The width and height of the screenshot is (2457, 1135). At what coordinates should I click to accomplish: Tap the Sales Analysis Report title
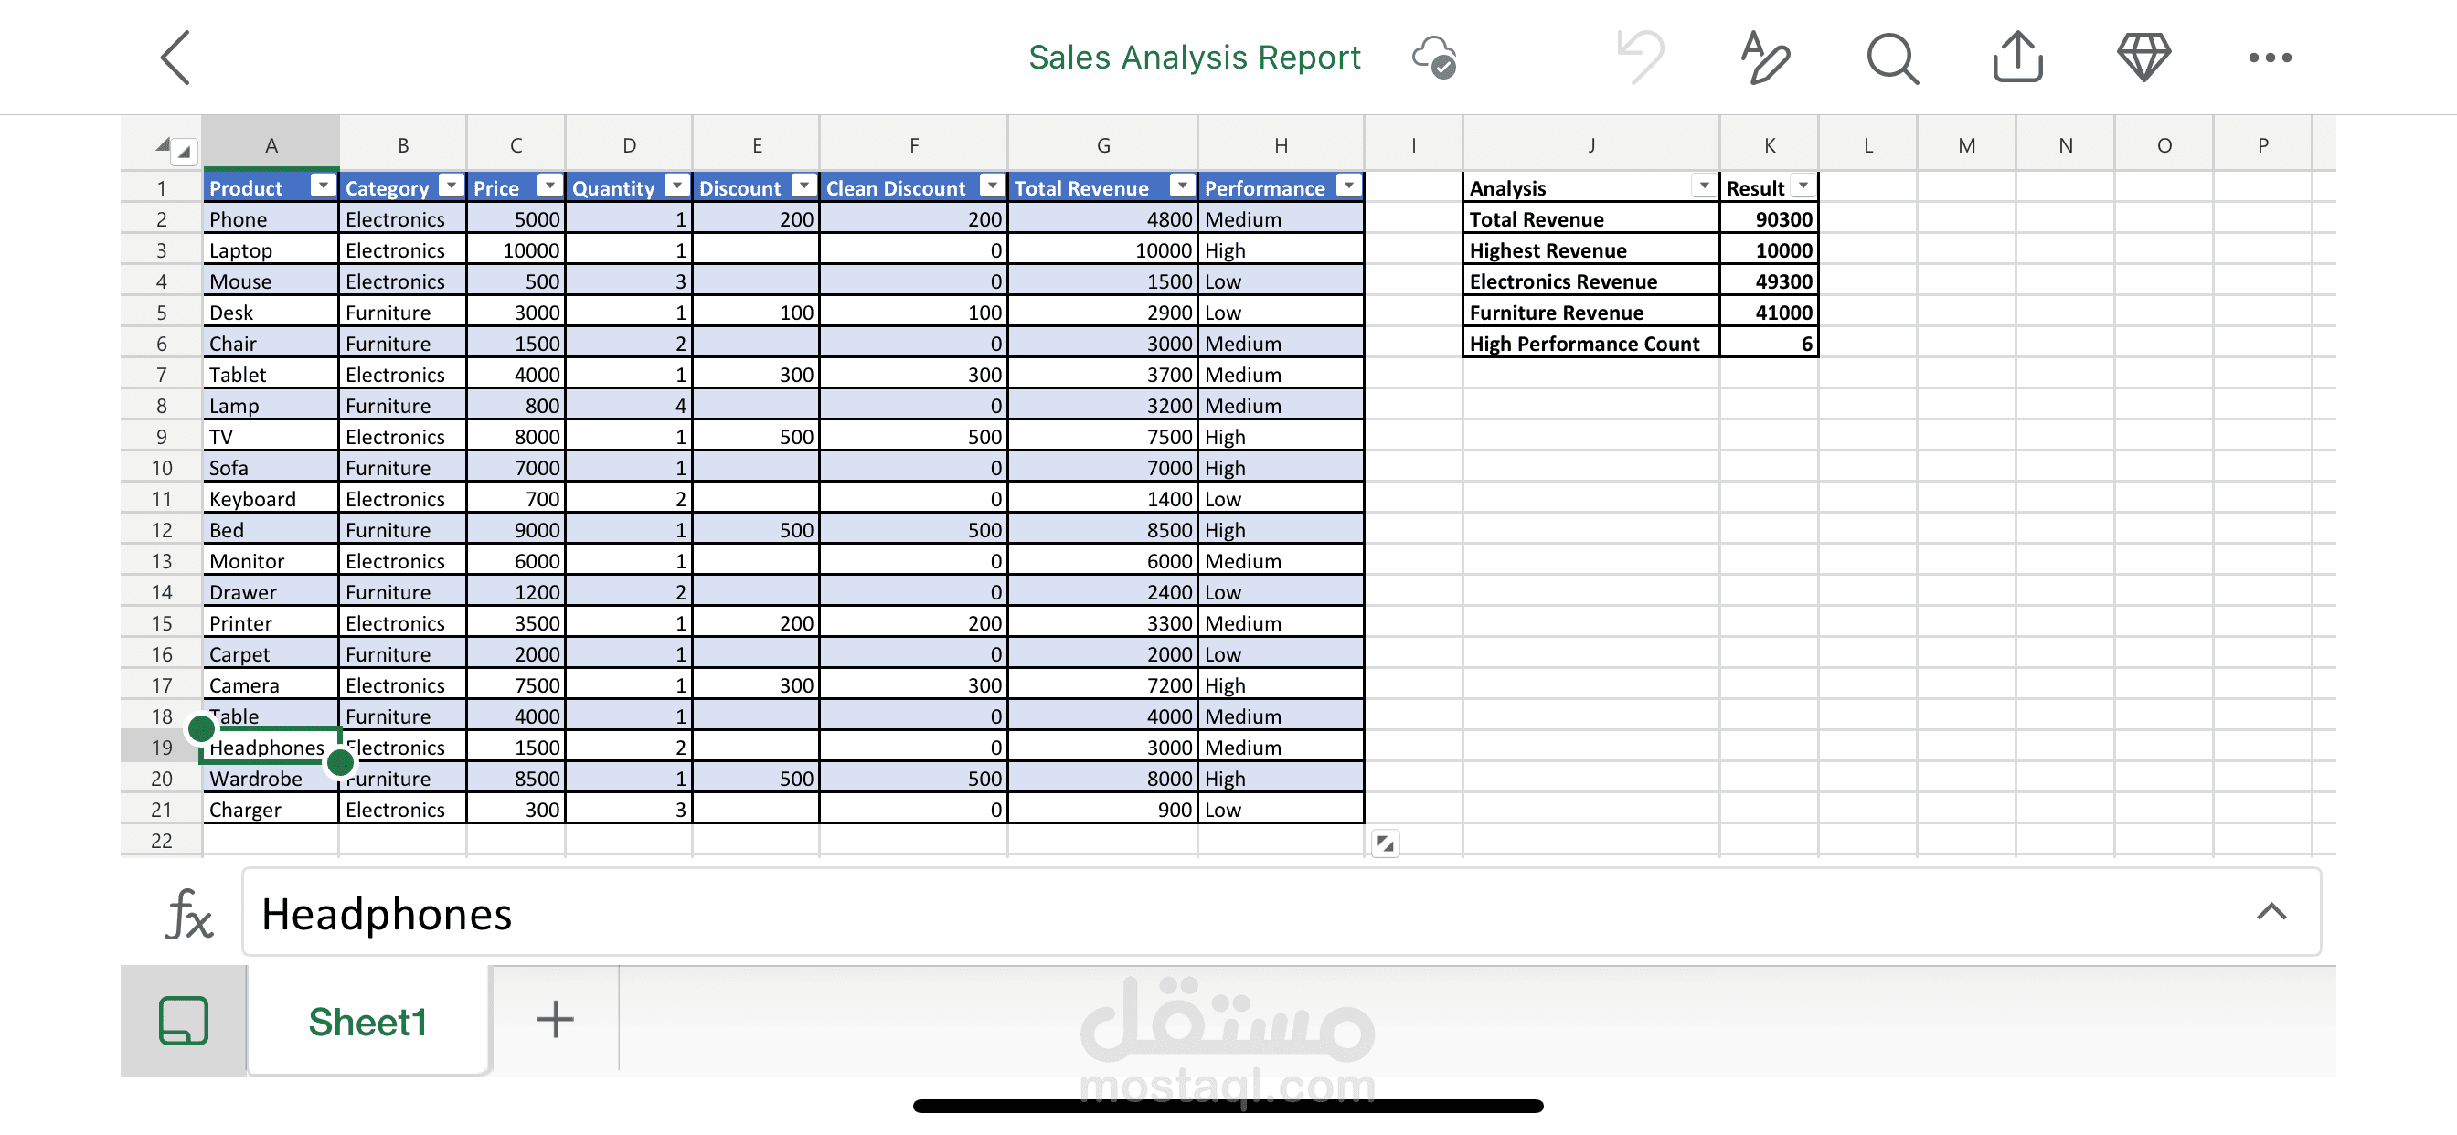pyautogui.click(x=1194, y=58)
